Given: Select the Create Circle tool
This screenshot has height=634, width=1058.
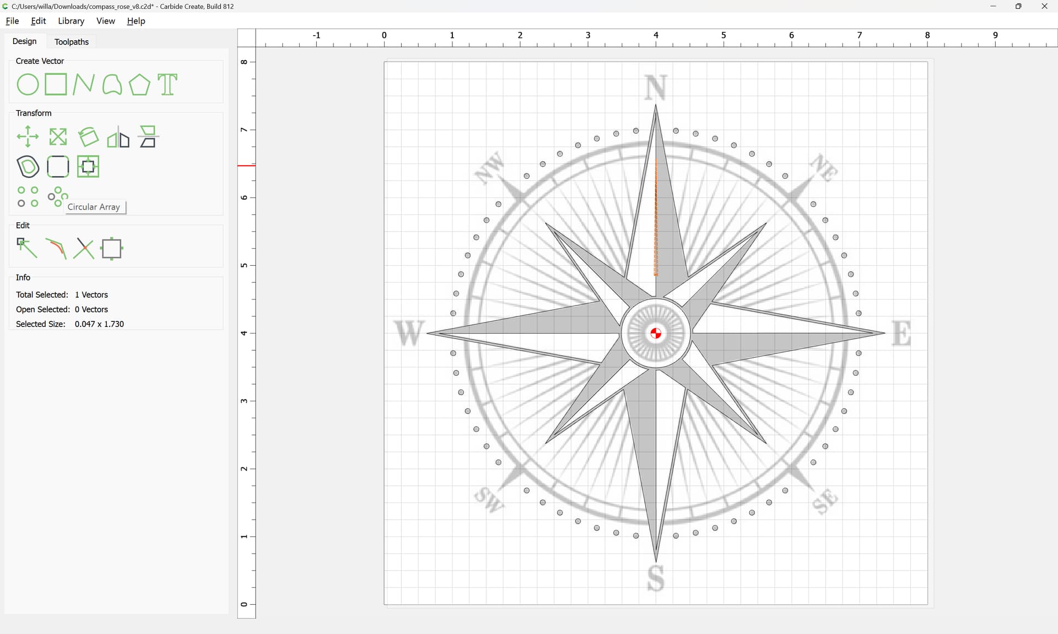Looking at the screenshot, I should (28, 85).
